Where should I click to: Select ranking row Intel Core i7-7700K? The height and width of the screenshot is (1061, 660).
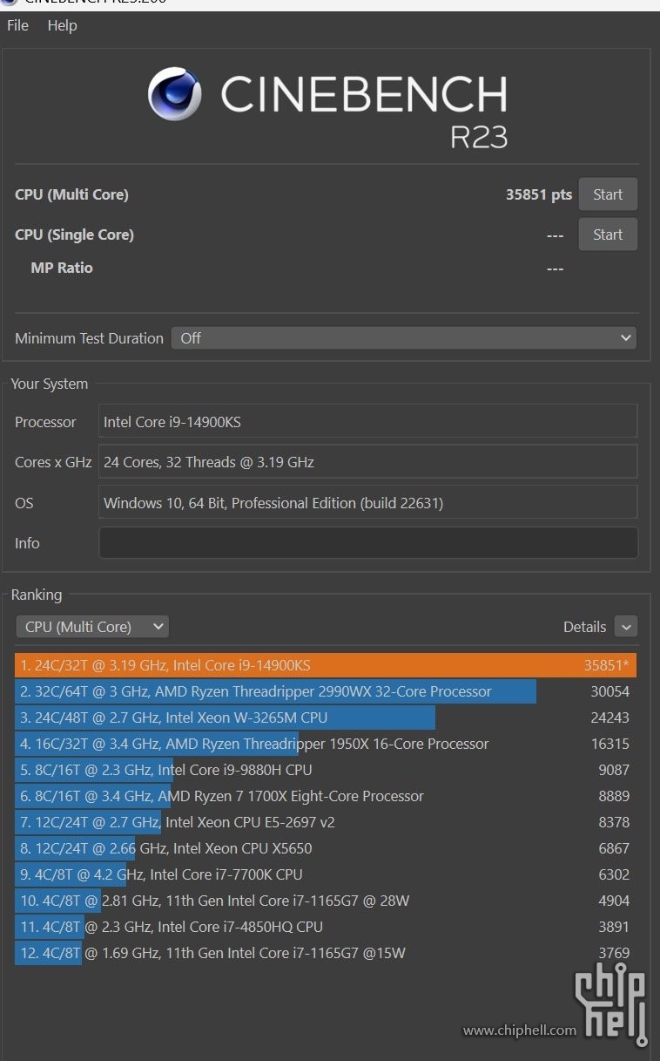326,874
